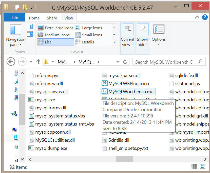Click the mysql.exe file icon
Screen dimensions: 210x173
(31, 100)
